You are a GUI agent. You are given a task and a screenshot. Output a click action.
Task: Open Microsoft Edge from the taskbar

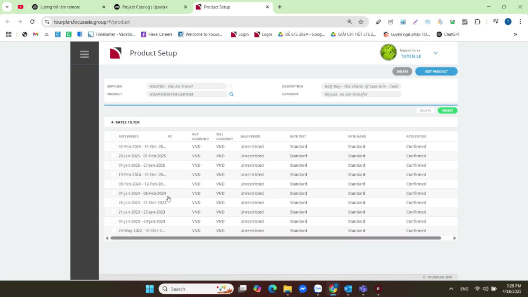coord(272,289)
